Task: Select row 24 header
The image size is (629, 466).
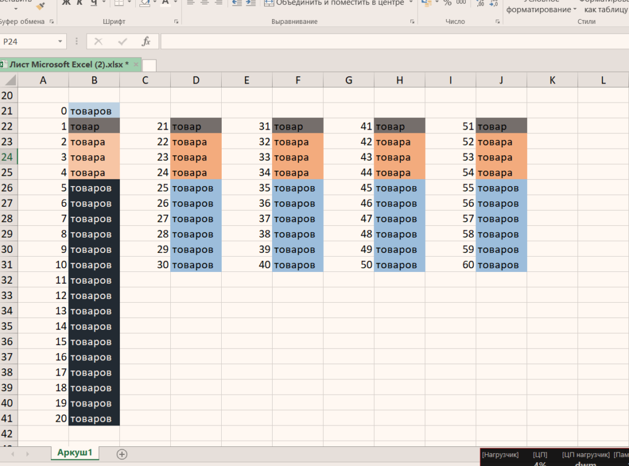Action: (x=8, y=157)
